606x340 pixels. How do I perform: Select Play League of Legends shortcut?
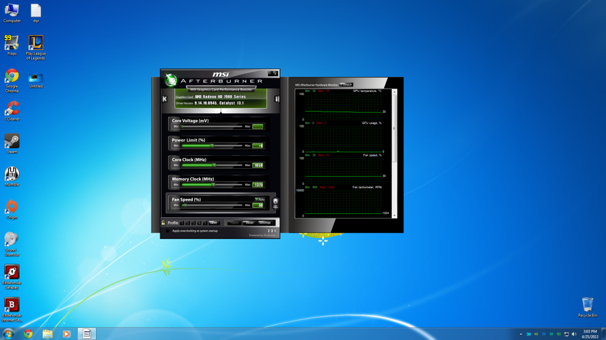36,48
